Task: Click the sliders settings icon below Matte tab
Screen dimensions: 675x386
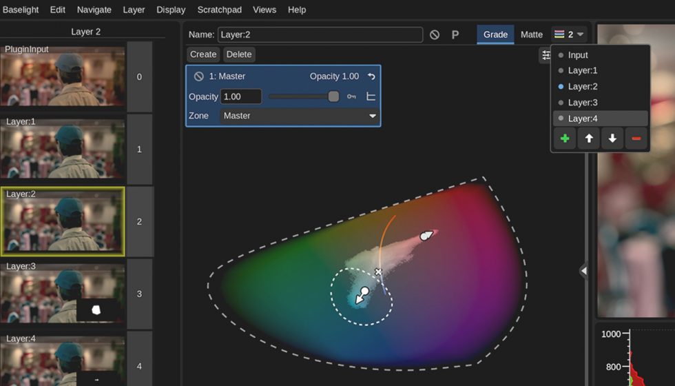Action: click(x=546, y=55)
